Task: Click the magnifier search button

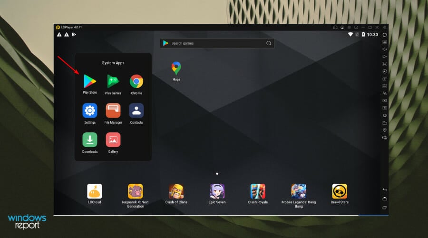Action: pos(269,43)
